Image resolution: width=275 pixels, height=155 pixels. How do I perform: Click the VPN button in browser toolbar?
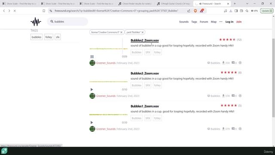pyautogui.click(x=254, y=11)
